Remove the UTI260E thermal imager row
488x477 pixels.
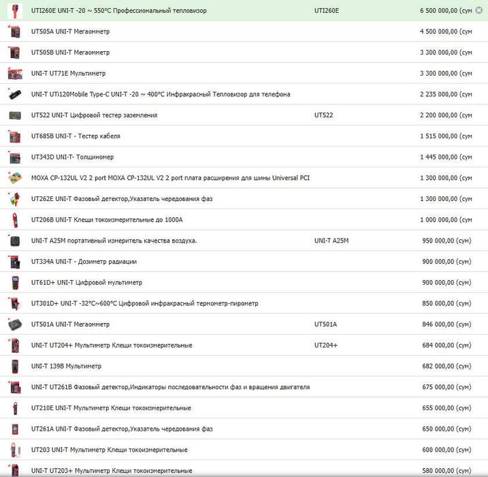click(478, 11)
